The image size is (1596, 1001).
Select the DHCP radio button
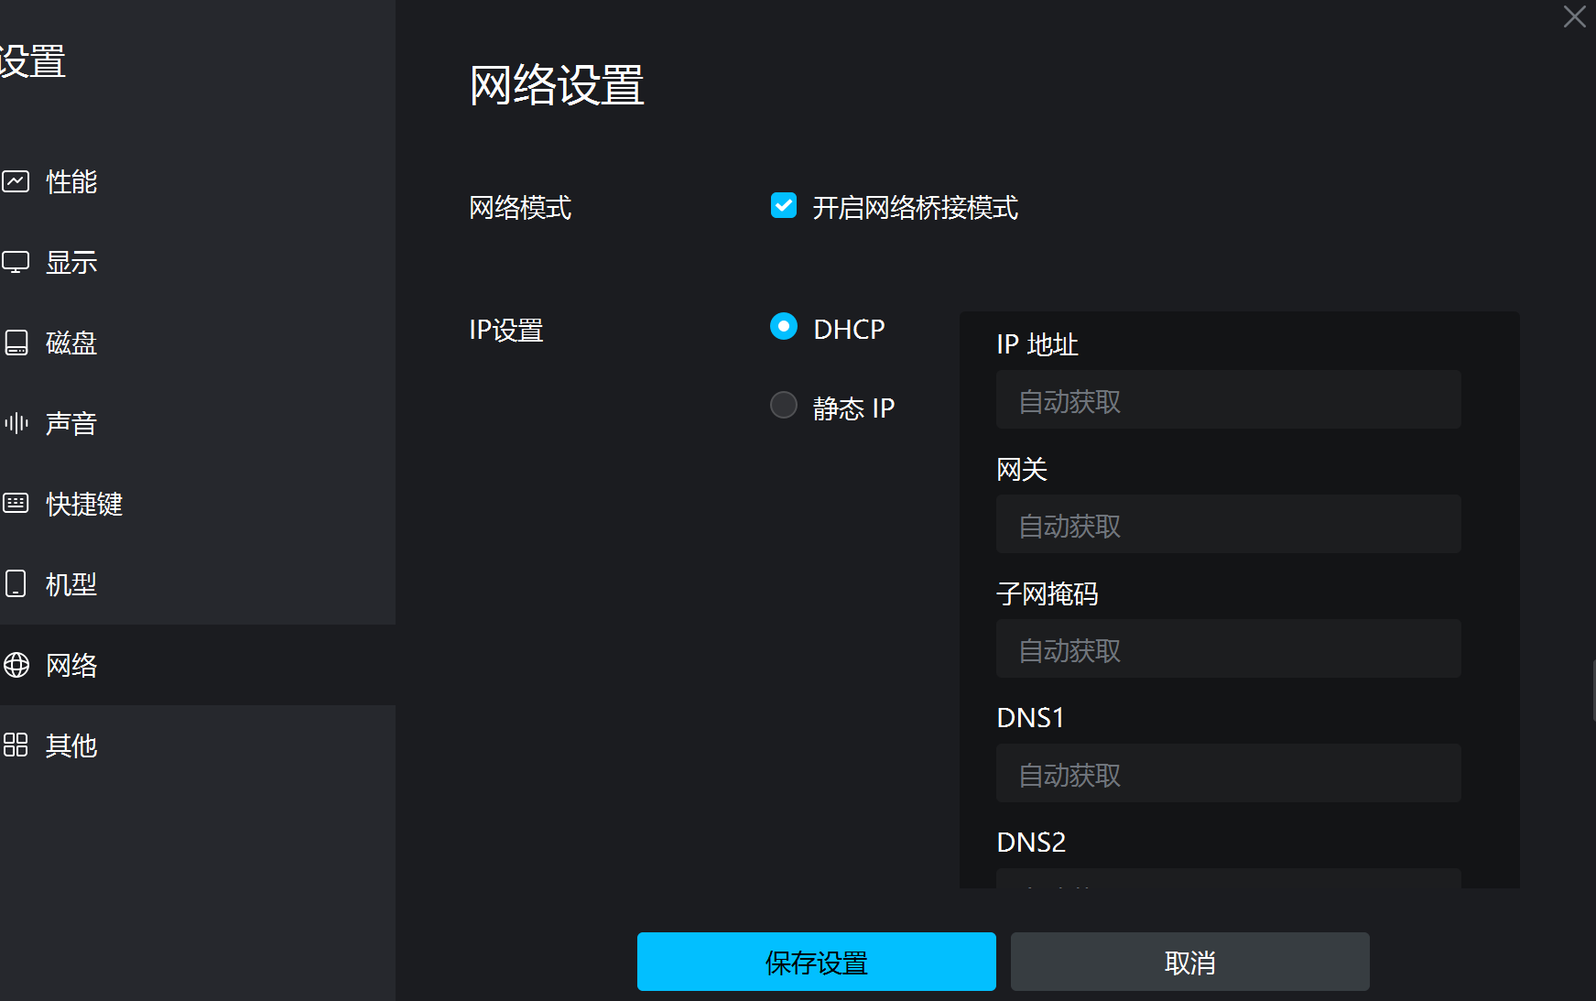(x=784, y=326)
